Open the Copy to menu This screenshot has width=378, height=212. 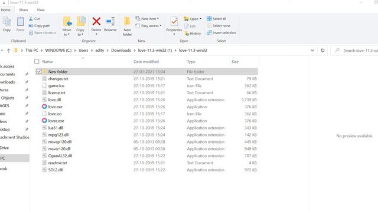(x=80, y=26)
